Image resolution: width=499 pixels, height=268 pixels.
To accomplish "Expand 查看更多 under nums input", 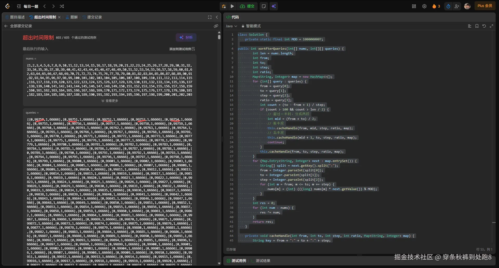I will click(x=110, y=101).
